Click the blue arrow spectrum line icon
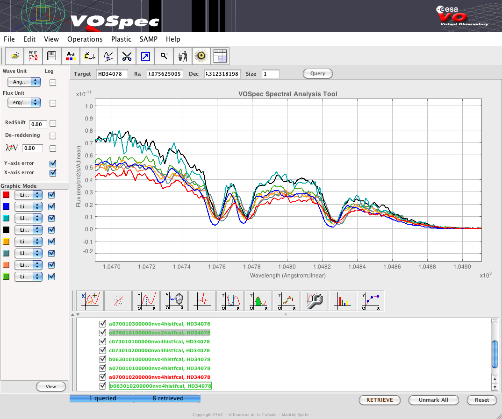 [x=108, y=57]
